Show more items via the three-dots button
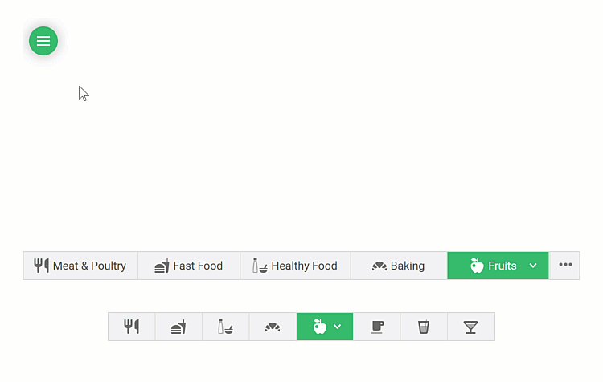 click(565, 266)
